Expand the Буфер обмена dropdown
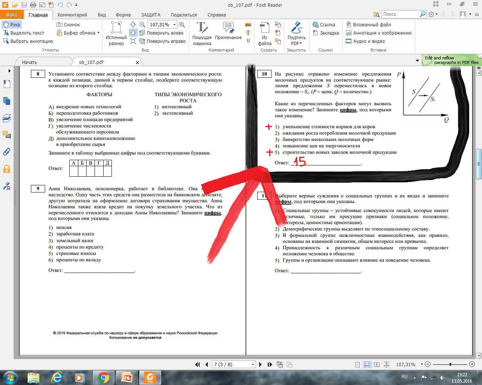 (98, 33)
